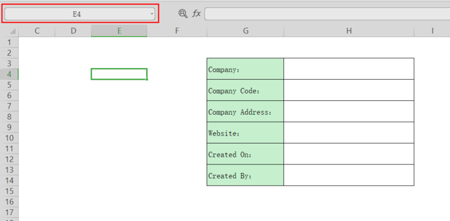The image size is (450, 221).
Task: Select row 5 header
Action: pos(9,85)
